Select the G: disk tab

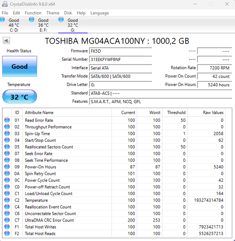point(73,25)
